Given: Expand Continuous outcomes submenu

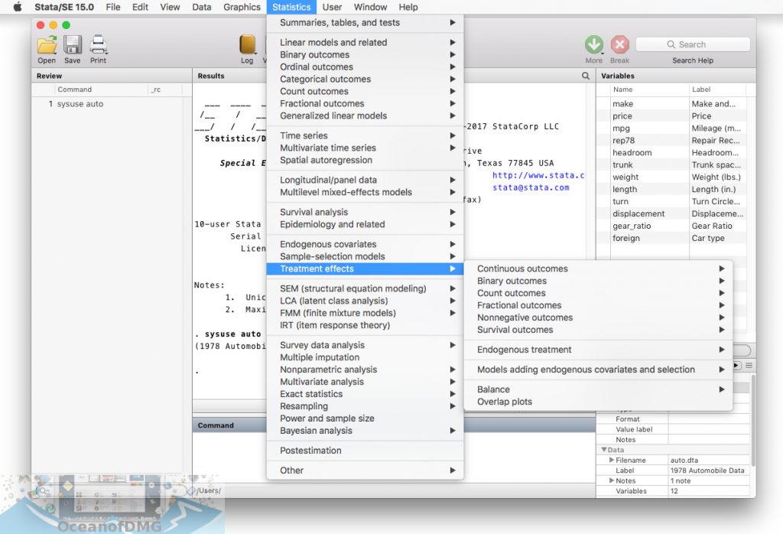Looking at the screenshot, I should click(x=598, y=269).
